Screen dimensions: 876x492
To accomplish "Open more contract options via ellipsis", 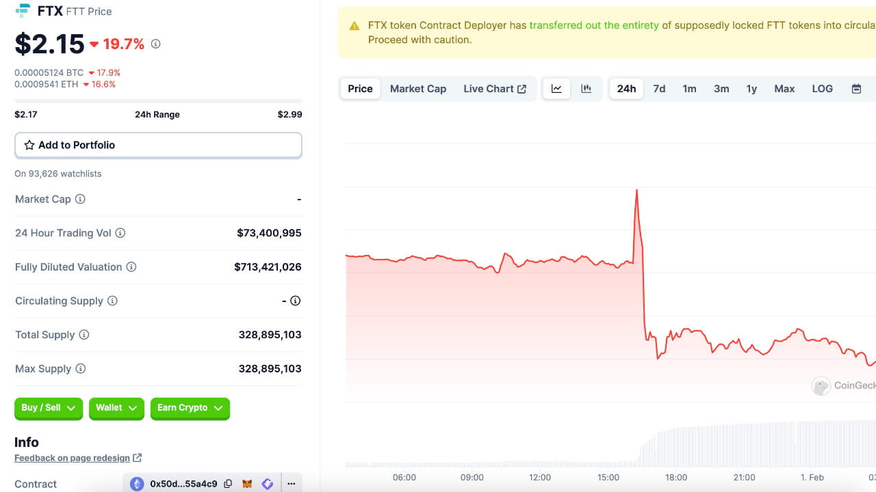I will click(292, 483).
